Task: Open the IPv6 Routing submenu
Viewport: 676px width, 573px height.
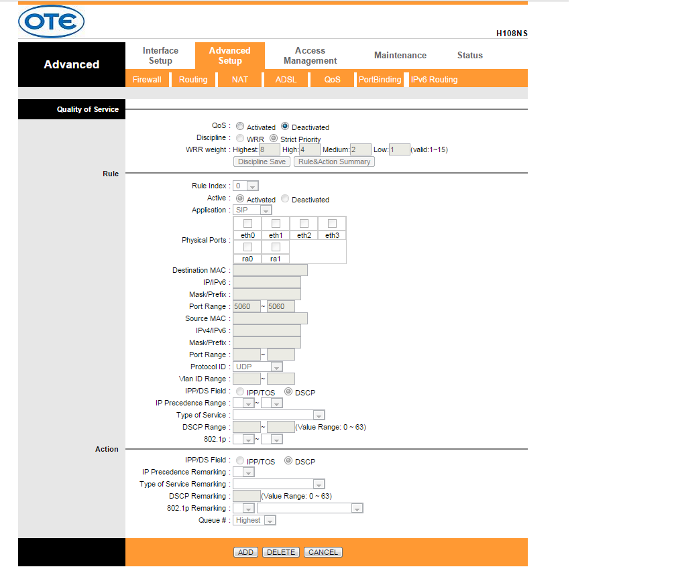Action: 434,80
